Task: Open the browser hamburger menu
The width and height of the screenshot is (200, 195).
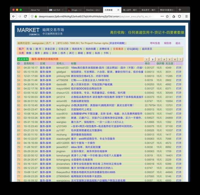Action: click(186, 16)
